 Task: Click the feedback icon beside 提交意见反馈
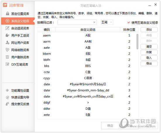(7, 104)
